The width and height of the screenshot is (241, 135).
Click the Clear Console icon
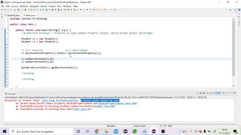click(207, 93)
